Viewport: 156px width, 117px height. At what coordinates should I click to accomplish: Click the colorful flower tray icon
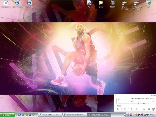(136, 115)
